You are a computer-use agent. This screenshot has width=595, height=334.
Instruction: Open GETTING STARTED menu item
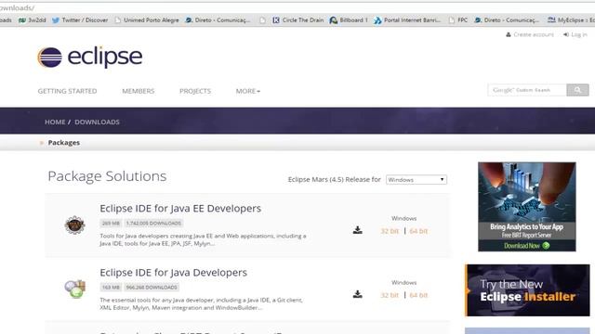[67, 91]
